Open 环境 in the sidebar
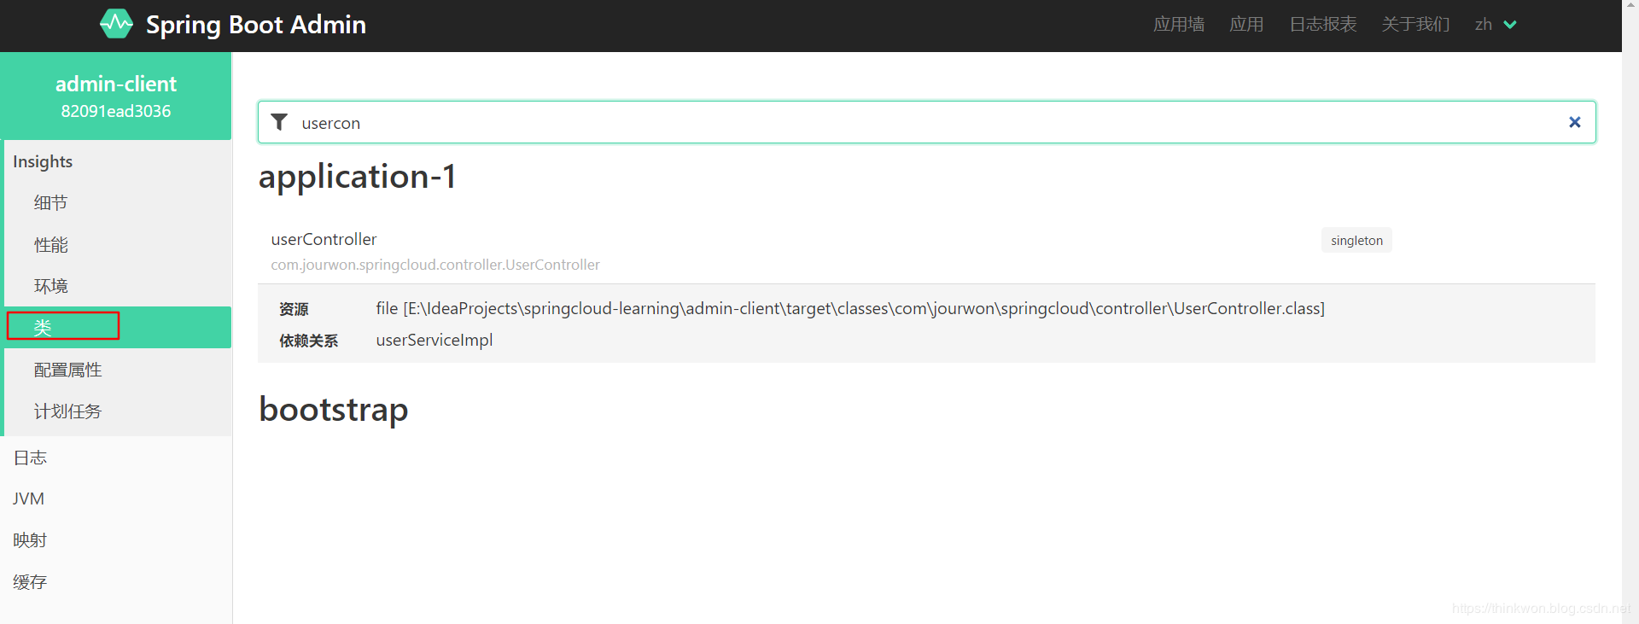The height and width of the screenshot is (624, 1639). 50,286
